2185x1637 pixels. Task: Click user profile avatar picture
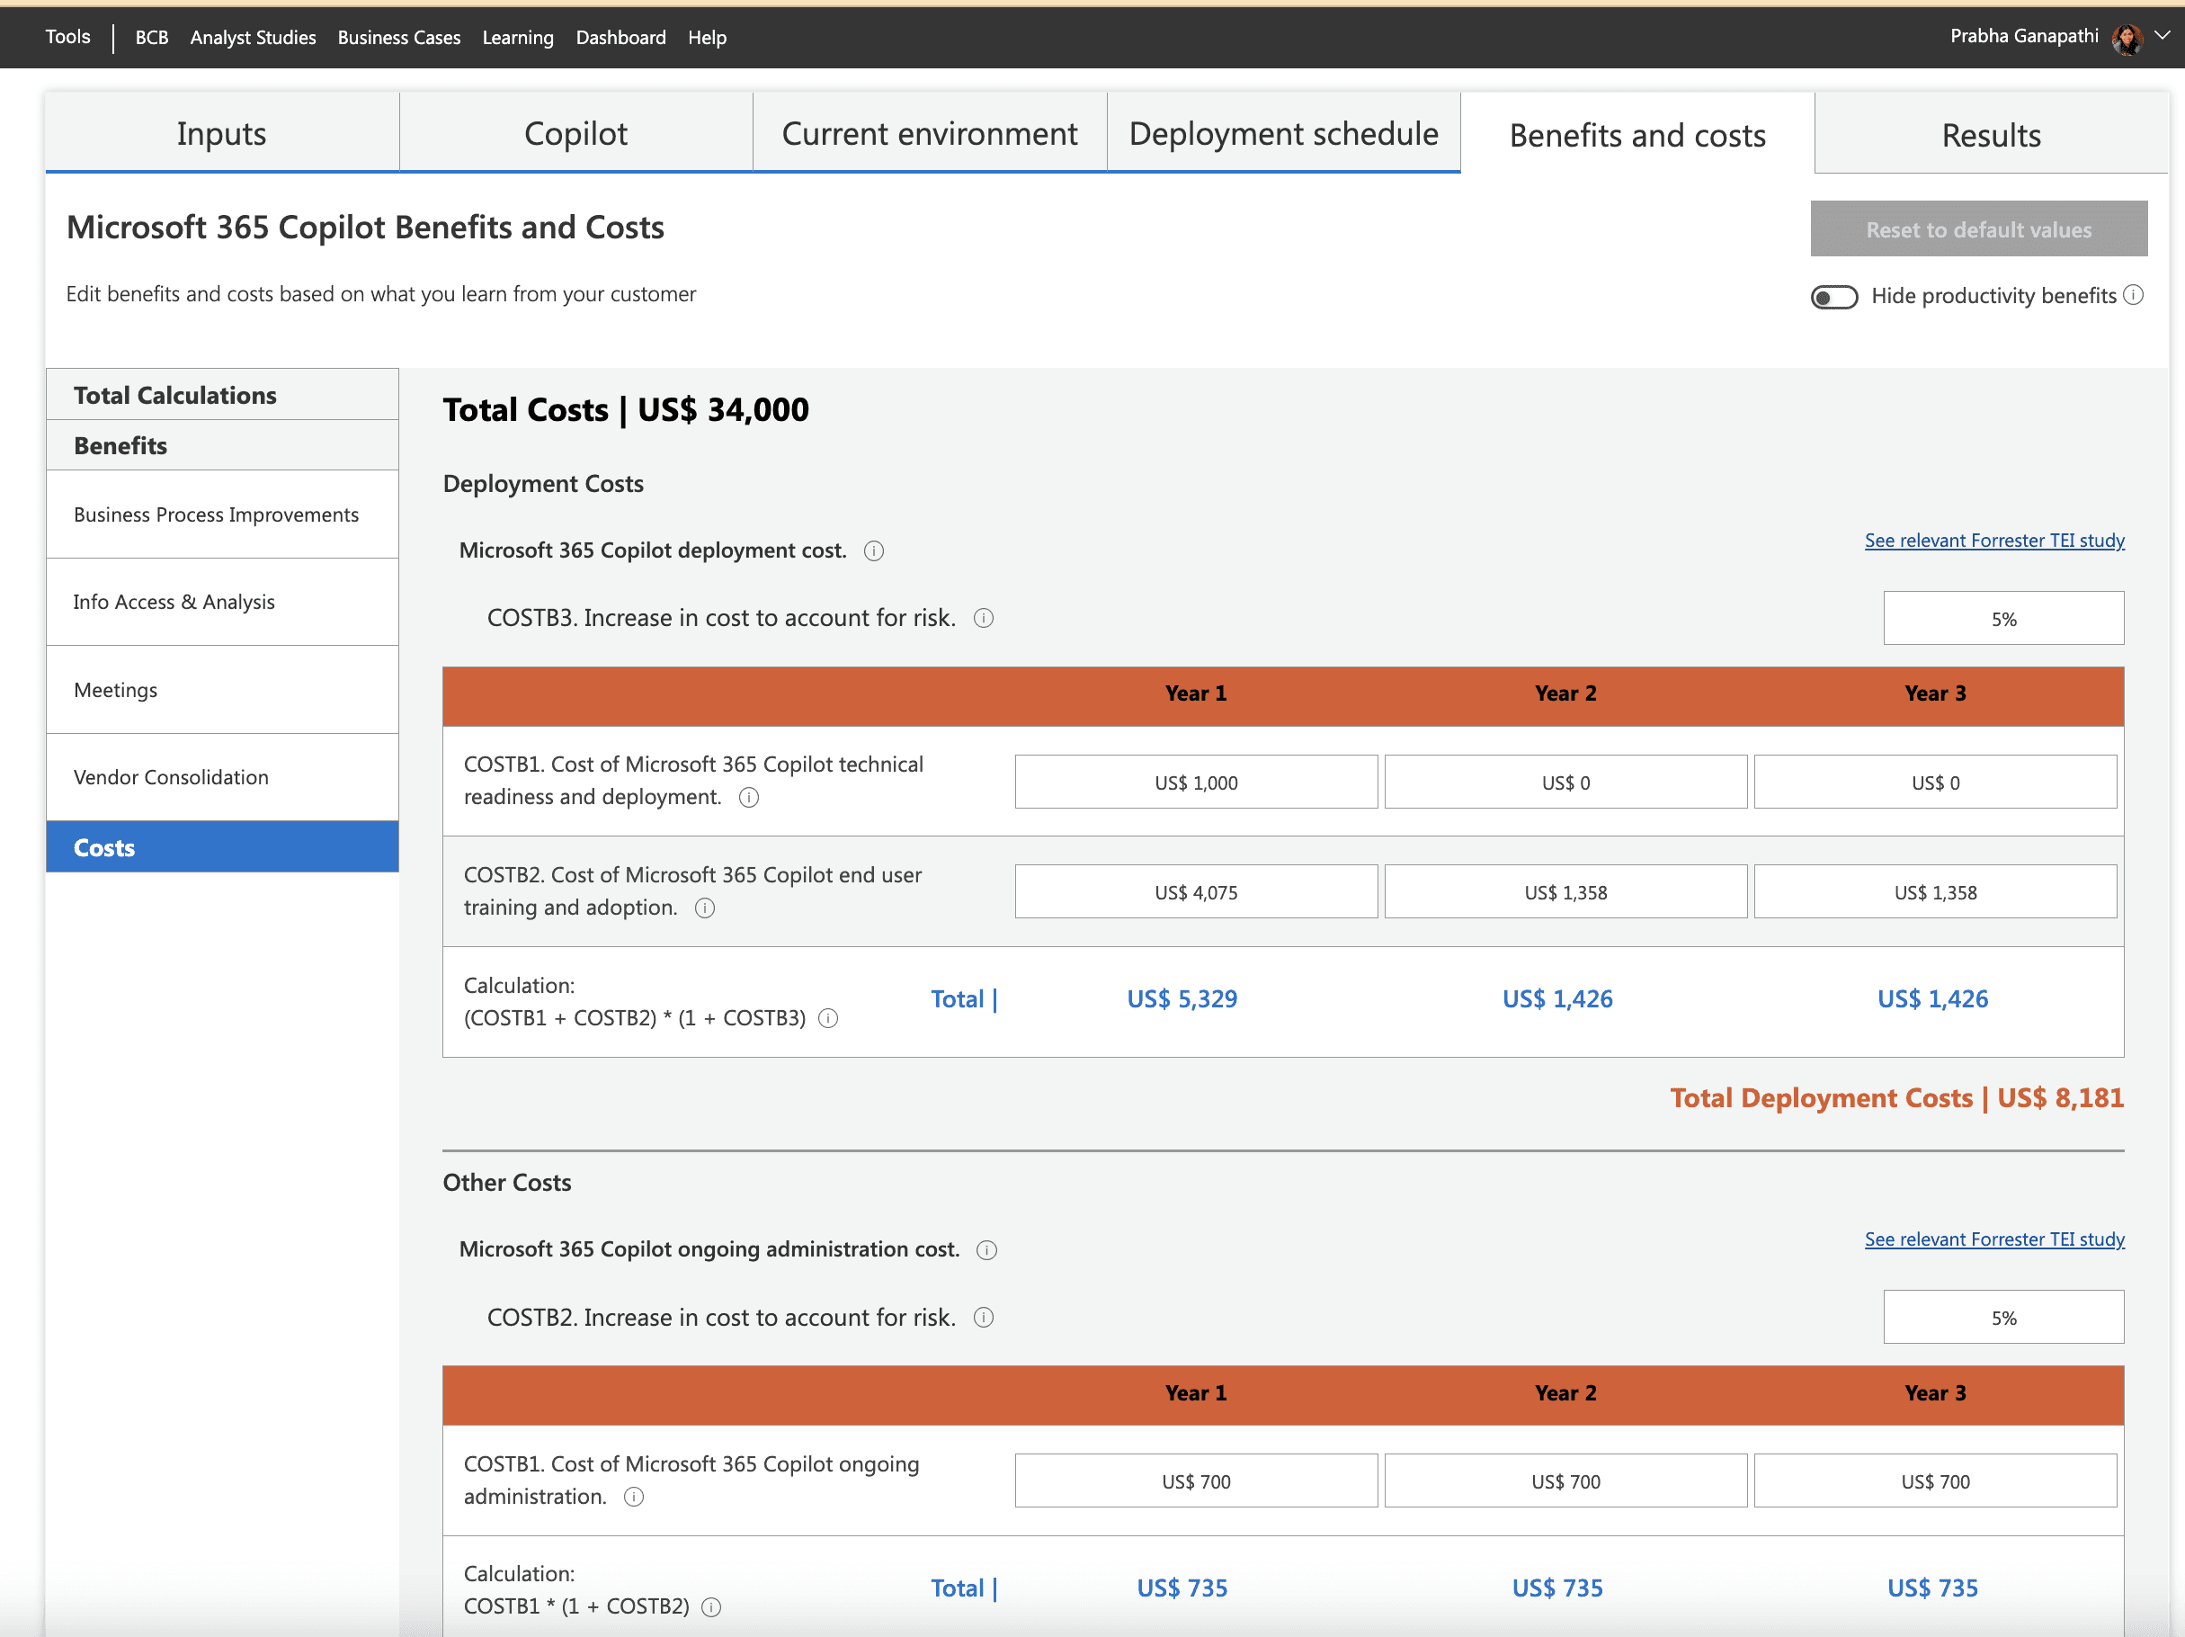(2126, 38)
